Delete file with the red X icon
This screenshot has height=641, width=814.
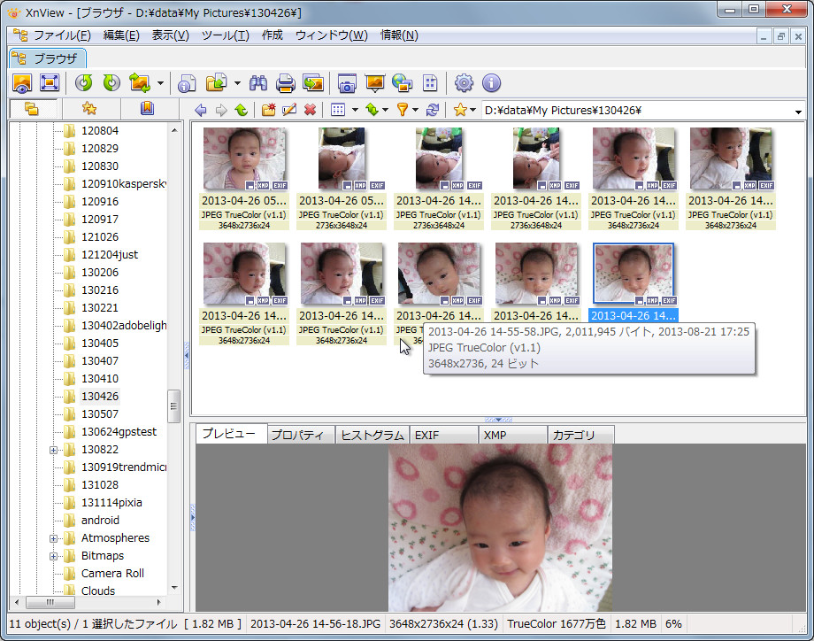pyautogui.click(x=310, y=108)
